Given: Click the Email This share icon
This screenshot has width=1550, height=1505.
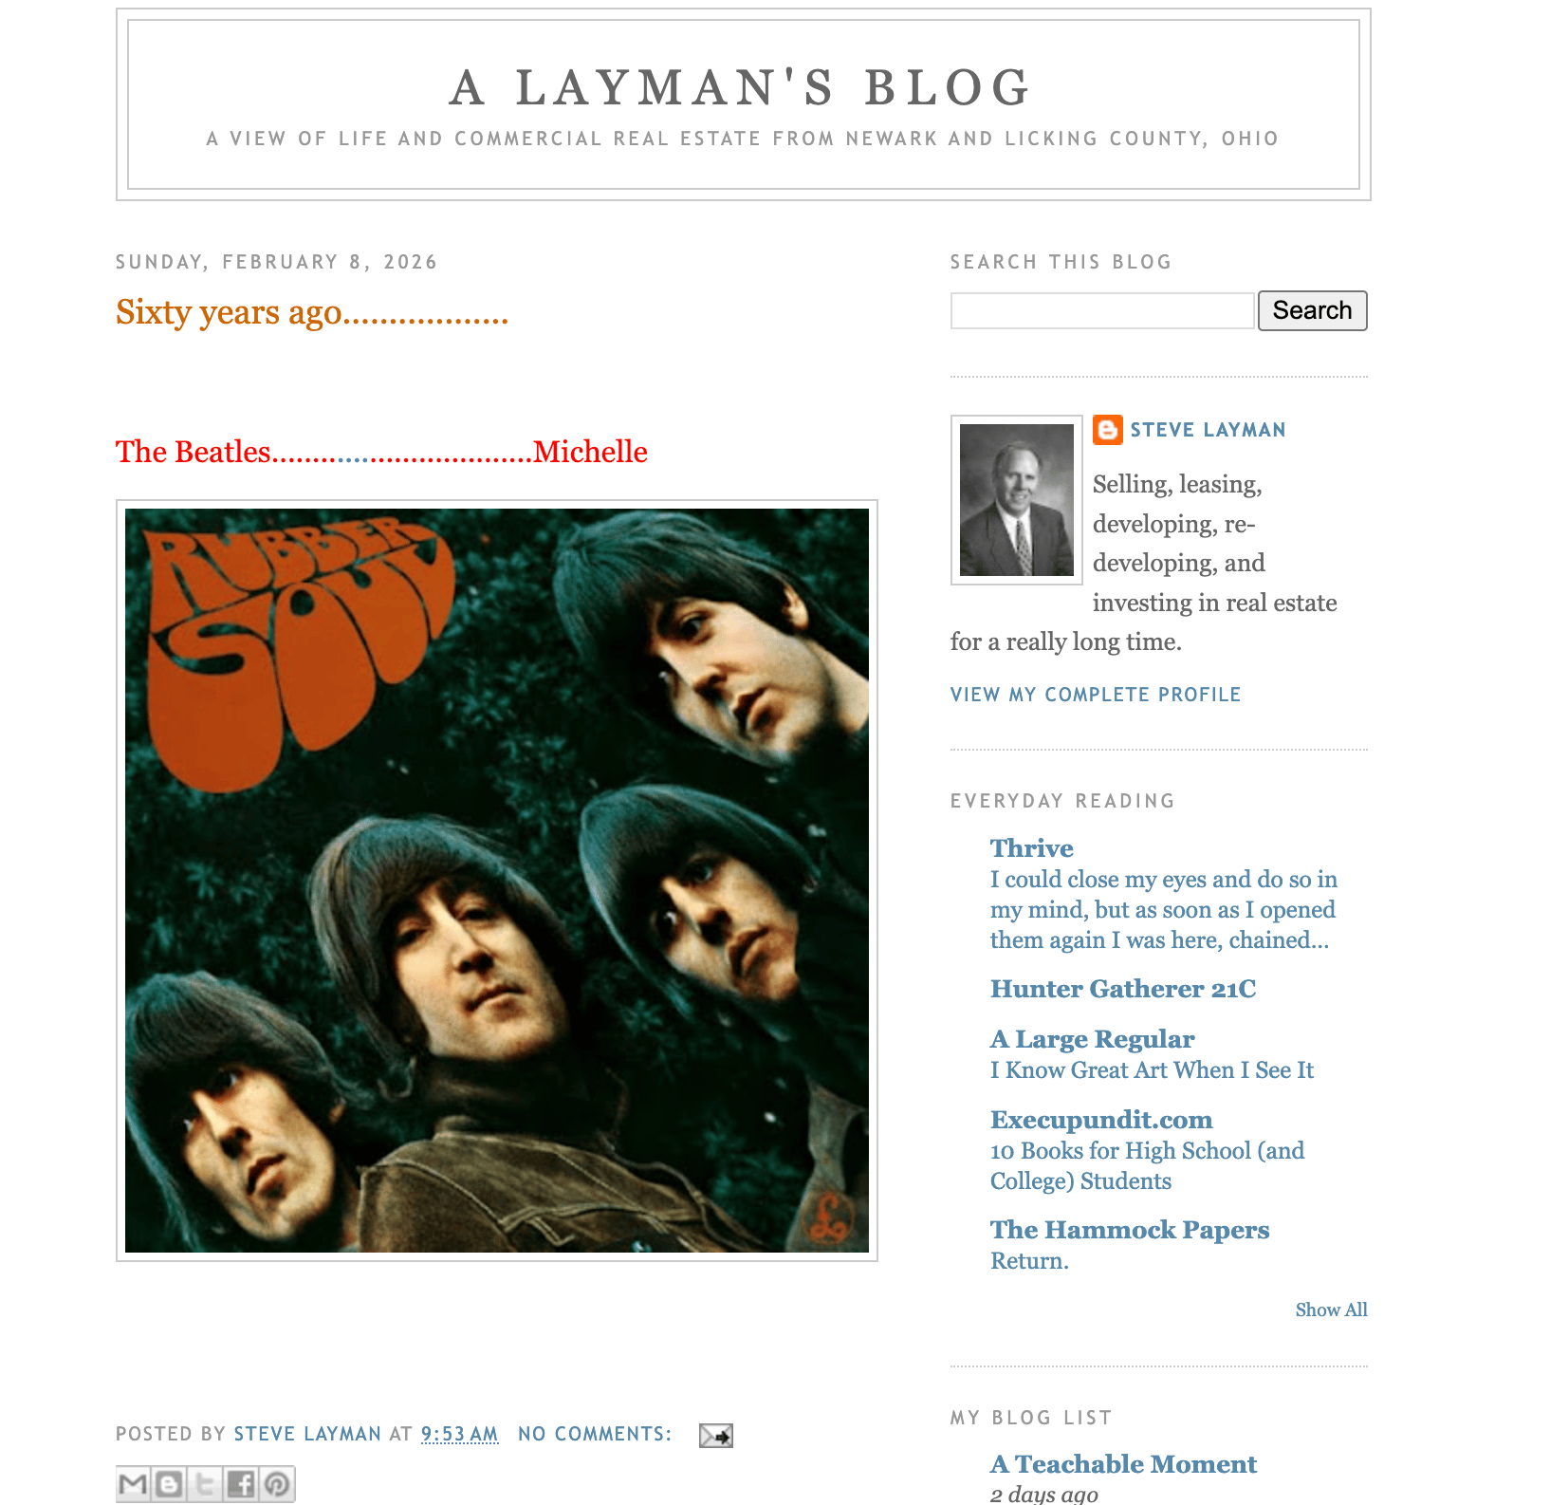Looking at the screenshot, I should pos(134,1483).
